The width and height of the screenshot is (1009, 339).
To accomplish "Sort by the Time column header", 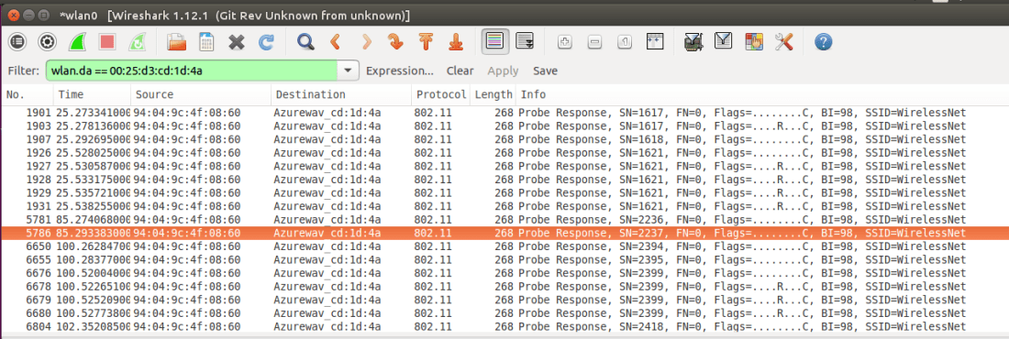I will tap(92, 94).
